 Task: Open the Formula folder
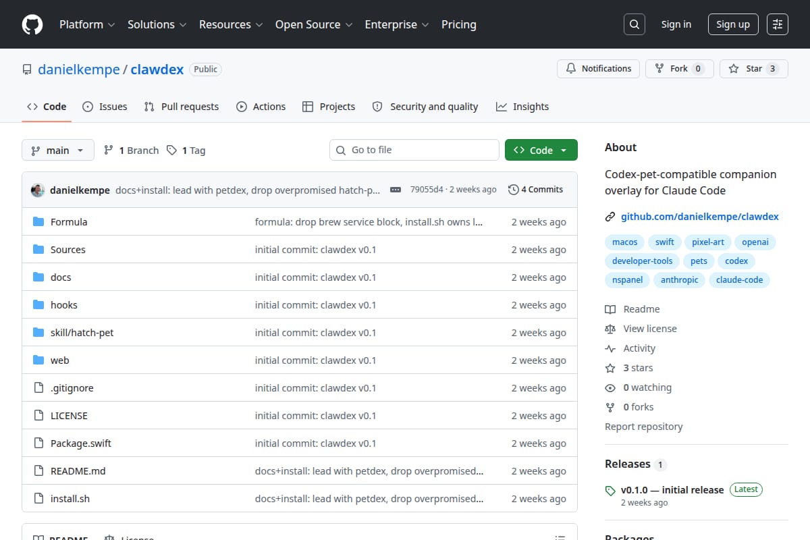point(69,222)
